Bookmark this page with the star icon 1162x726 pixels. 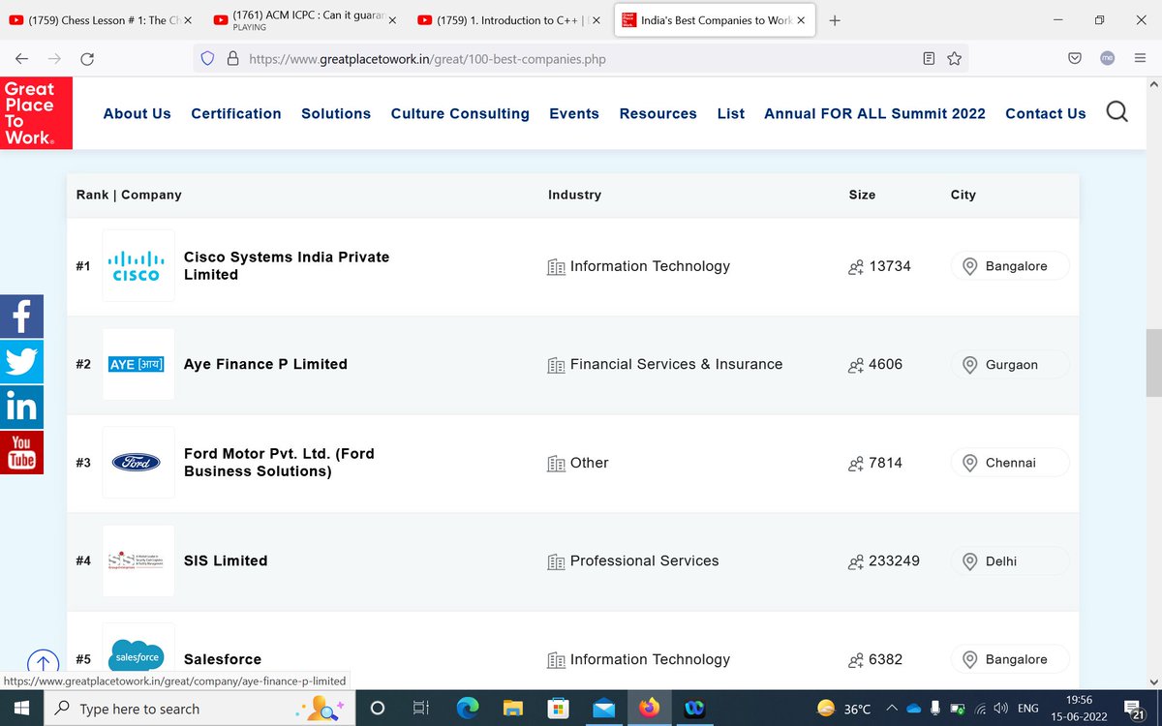pos(954,58)
